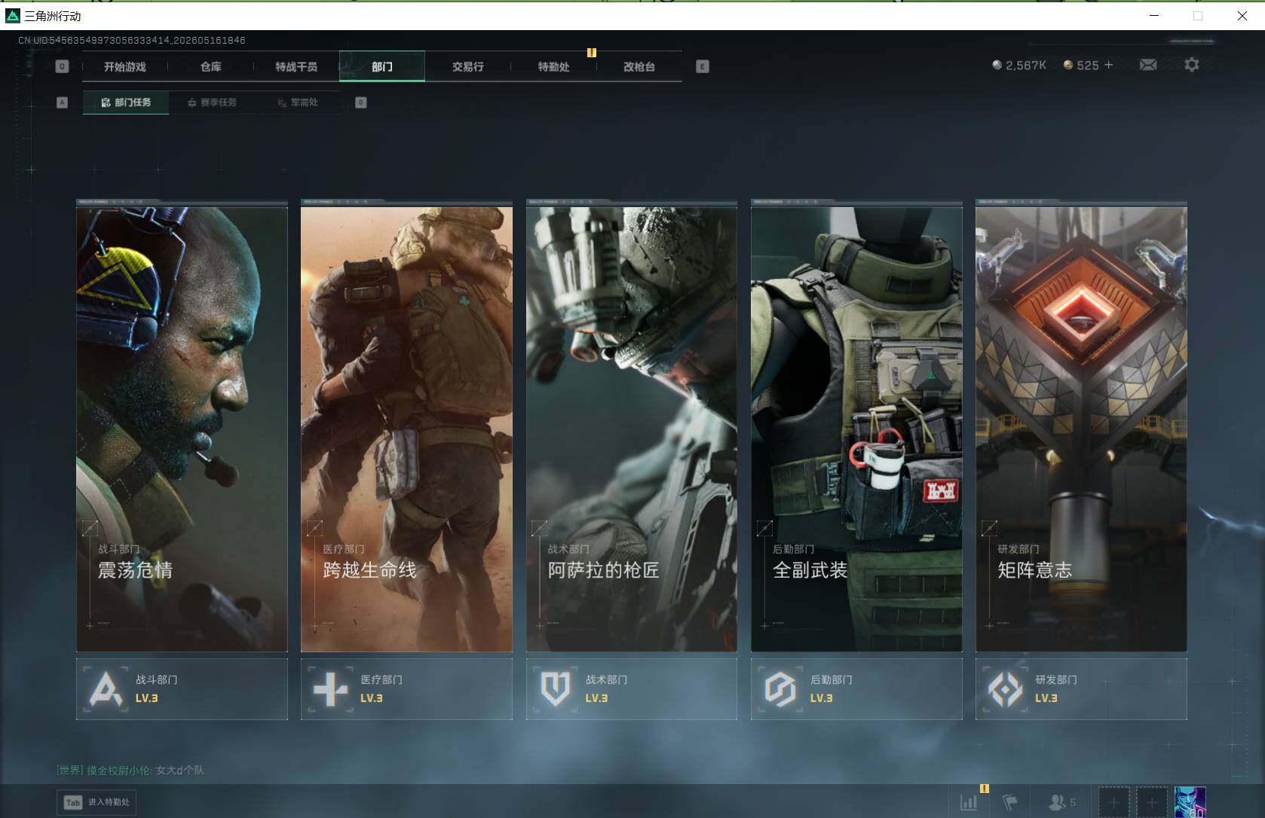Click the CN UID text at top left
Screen dimensions: 1265x818
pos(132,40)
